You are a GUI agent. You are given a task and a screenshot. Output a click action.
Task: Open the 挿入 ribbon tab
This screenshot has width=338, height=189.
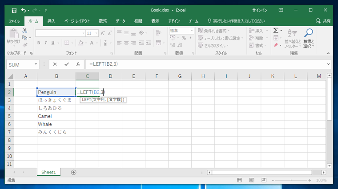[51, 21]
